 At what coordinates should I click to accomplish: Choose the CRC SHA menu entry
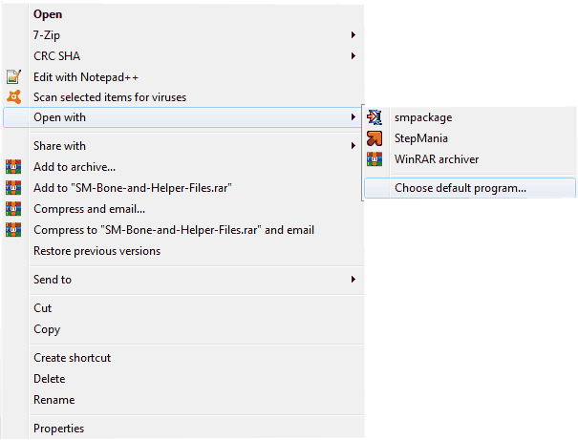click(183, 56)
